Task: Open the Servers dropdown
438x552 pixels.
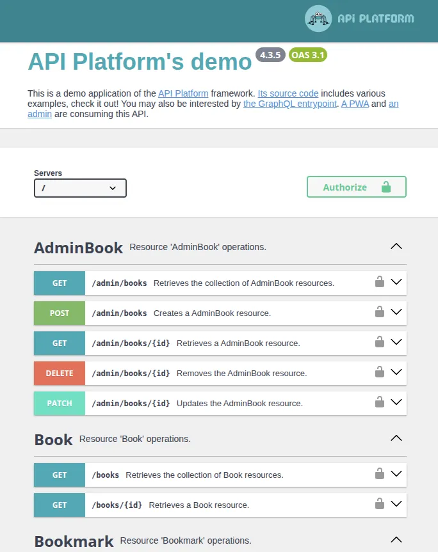Action: pos(80,188)
